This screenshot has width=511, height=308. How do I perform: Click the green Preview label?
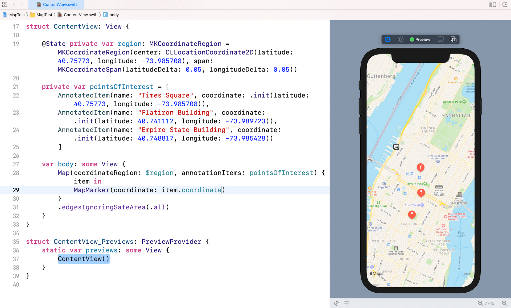(x=422, y=40)
